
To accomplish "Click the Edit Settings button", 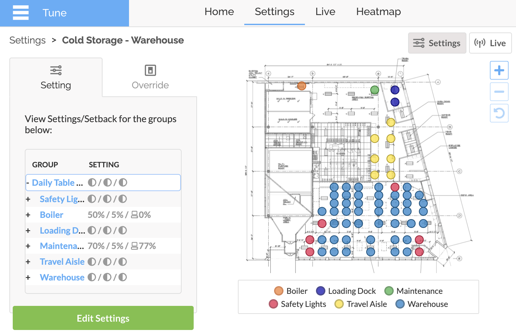I will [103, 318].
